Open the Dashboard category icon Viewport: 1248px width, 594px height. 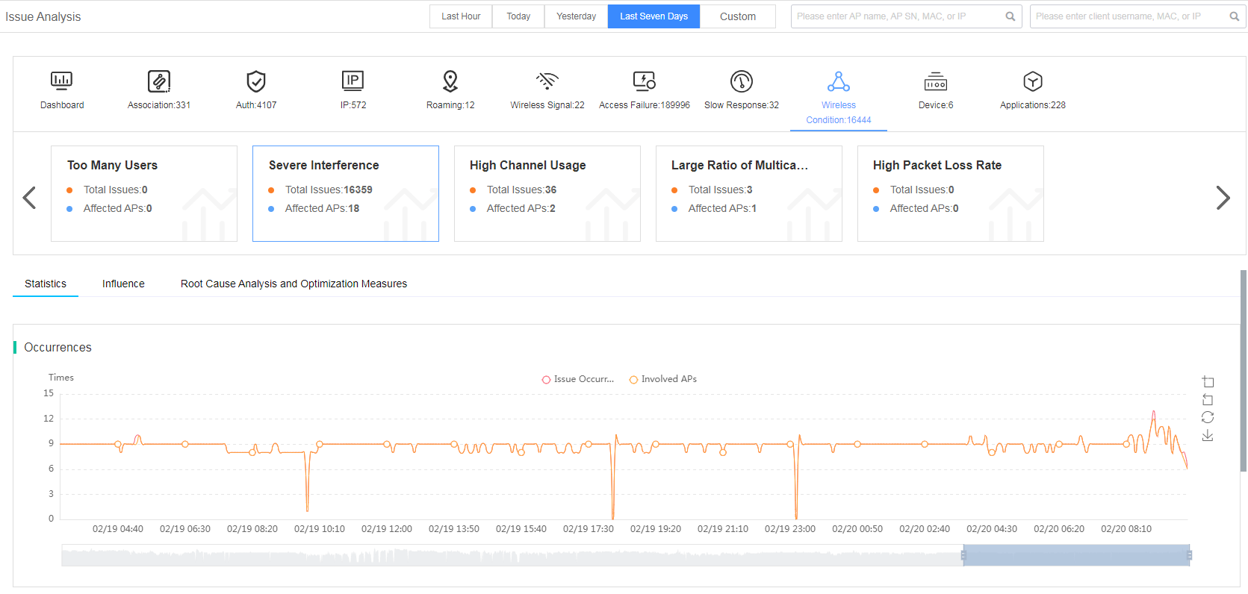pyautogui.click(x=61, y=81)
